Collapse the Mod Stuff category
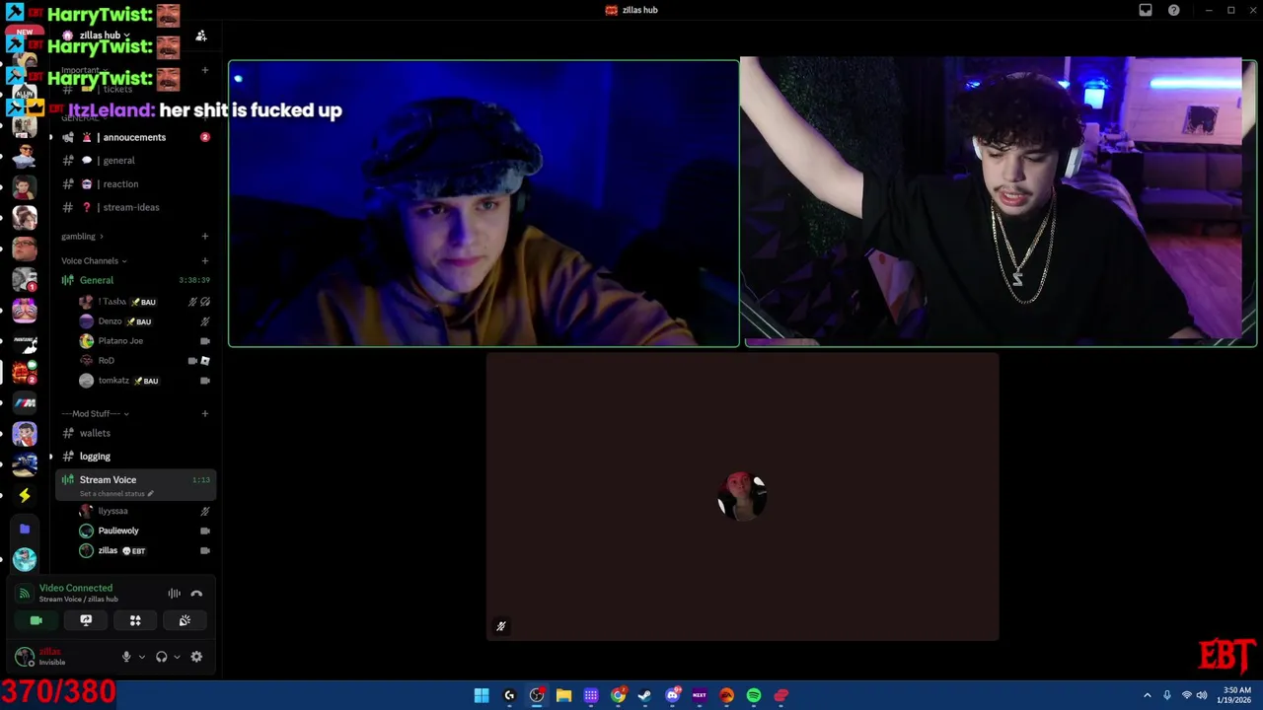Viewport: 1263px width, 710px height. coord(96,414)
